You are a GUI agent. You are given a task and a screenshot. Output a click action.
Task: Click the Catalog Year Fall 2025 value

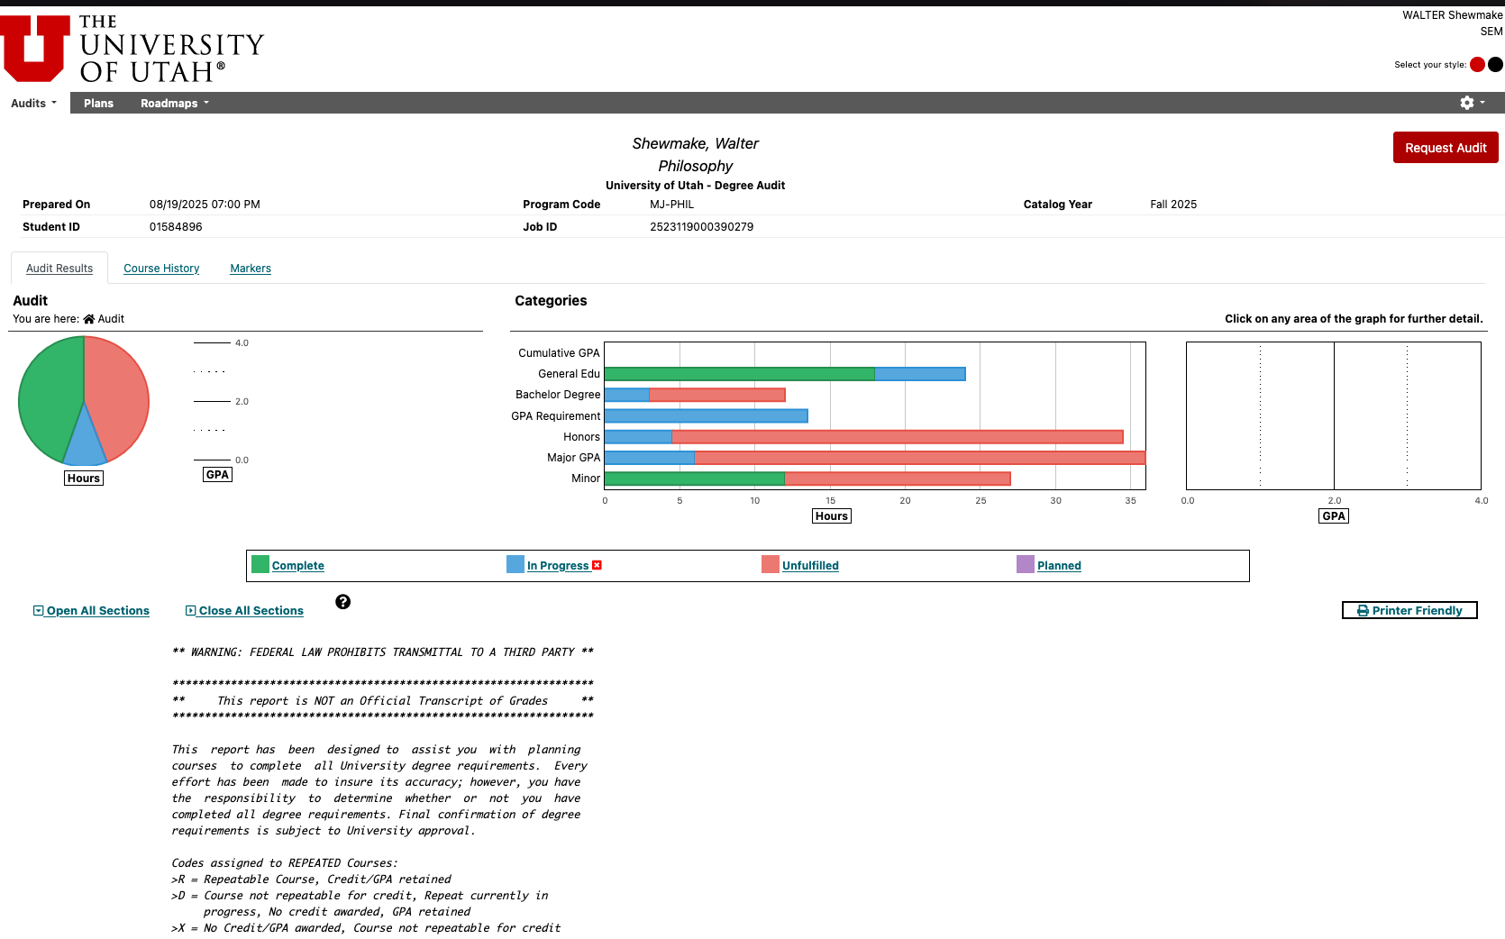tap(1173, 205)
